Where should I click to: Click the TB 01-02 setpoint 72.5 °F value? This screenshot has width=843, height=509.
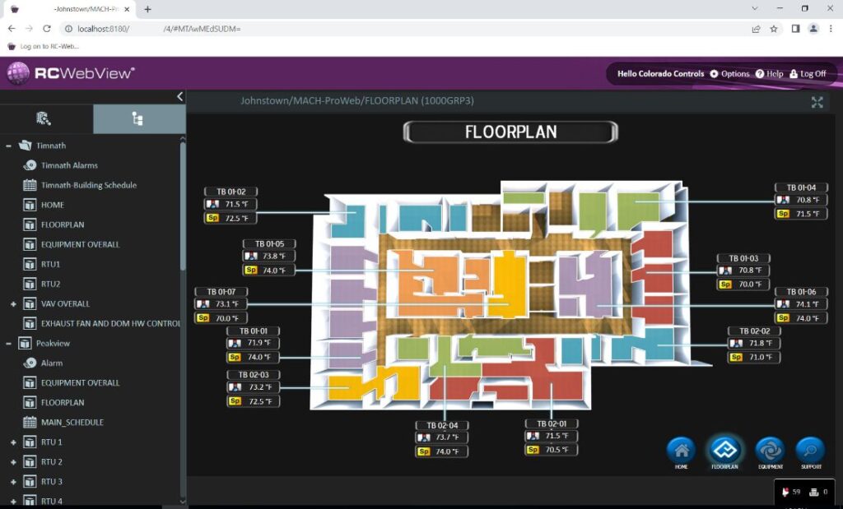[236, 218]
